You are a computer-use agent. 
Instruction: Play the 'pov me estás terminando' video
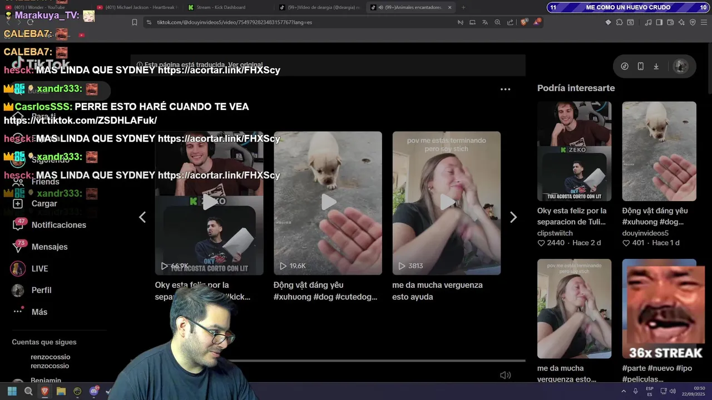coord(446,202)
